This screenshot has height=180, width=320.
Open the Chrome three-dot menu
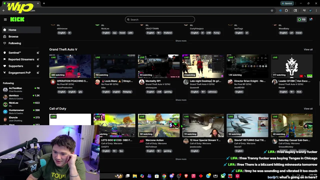click(x=316, y=10)
